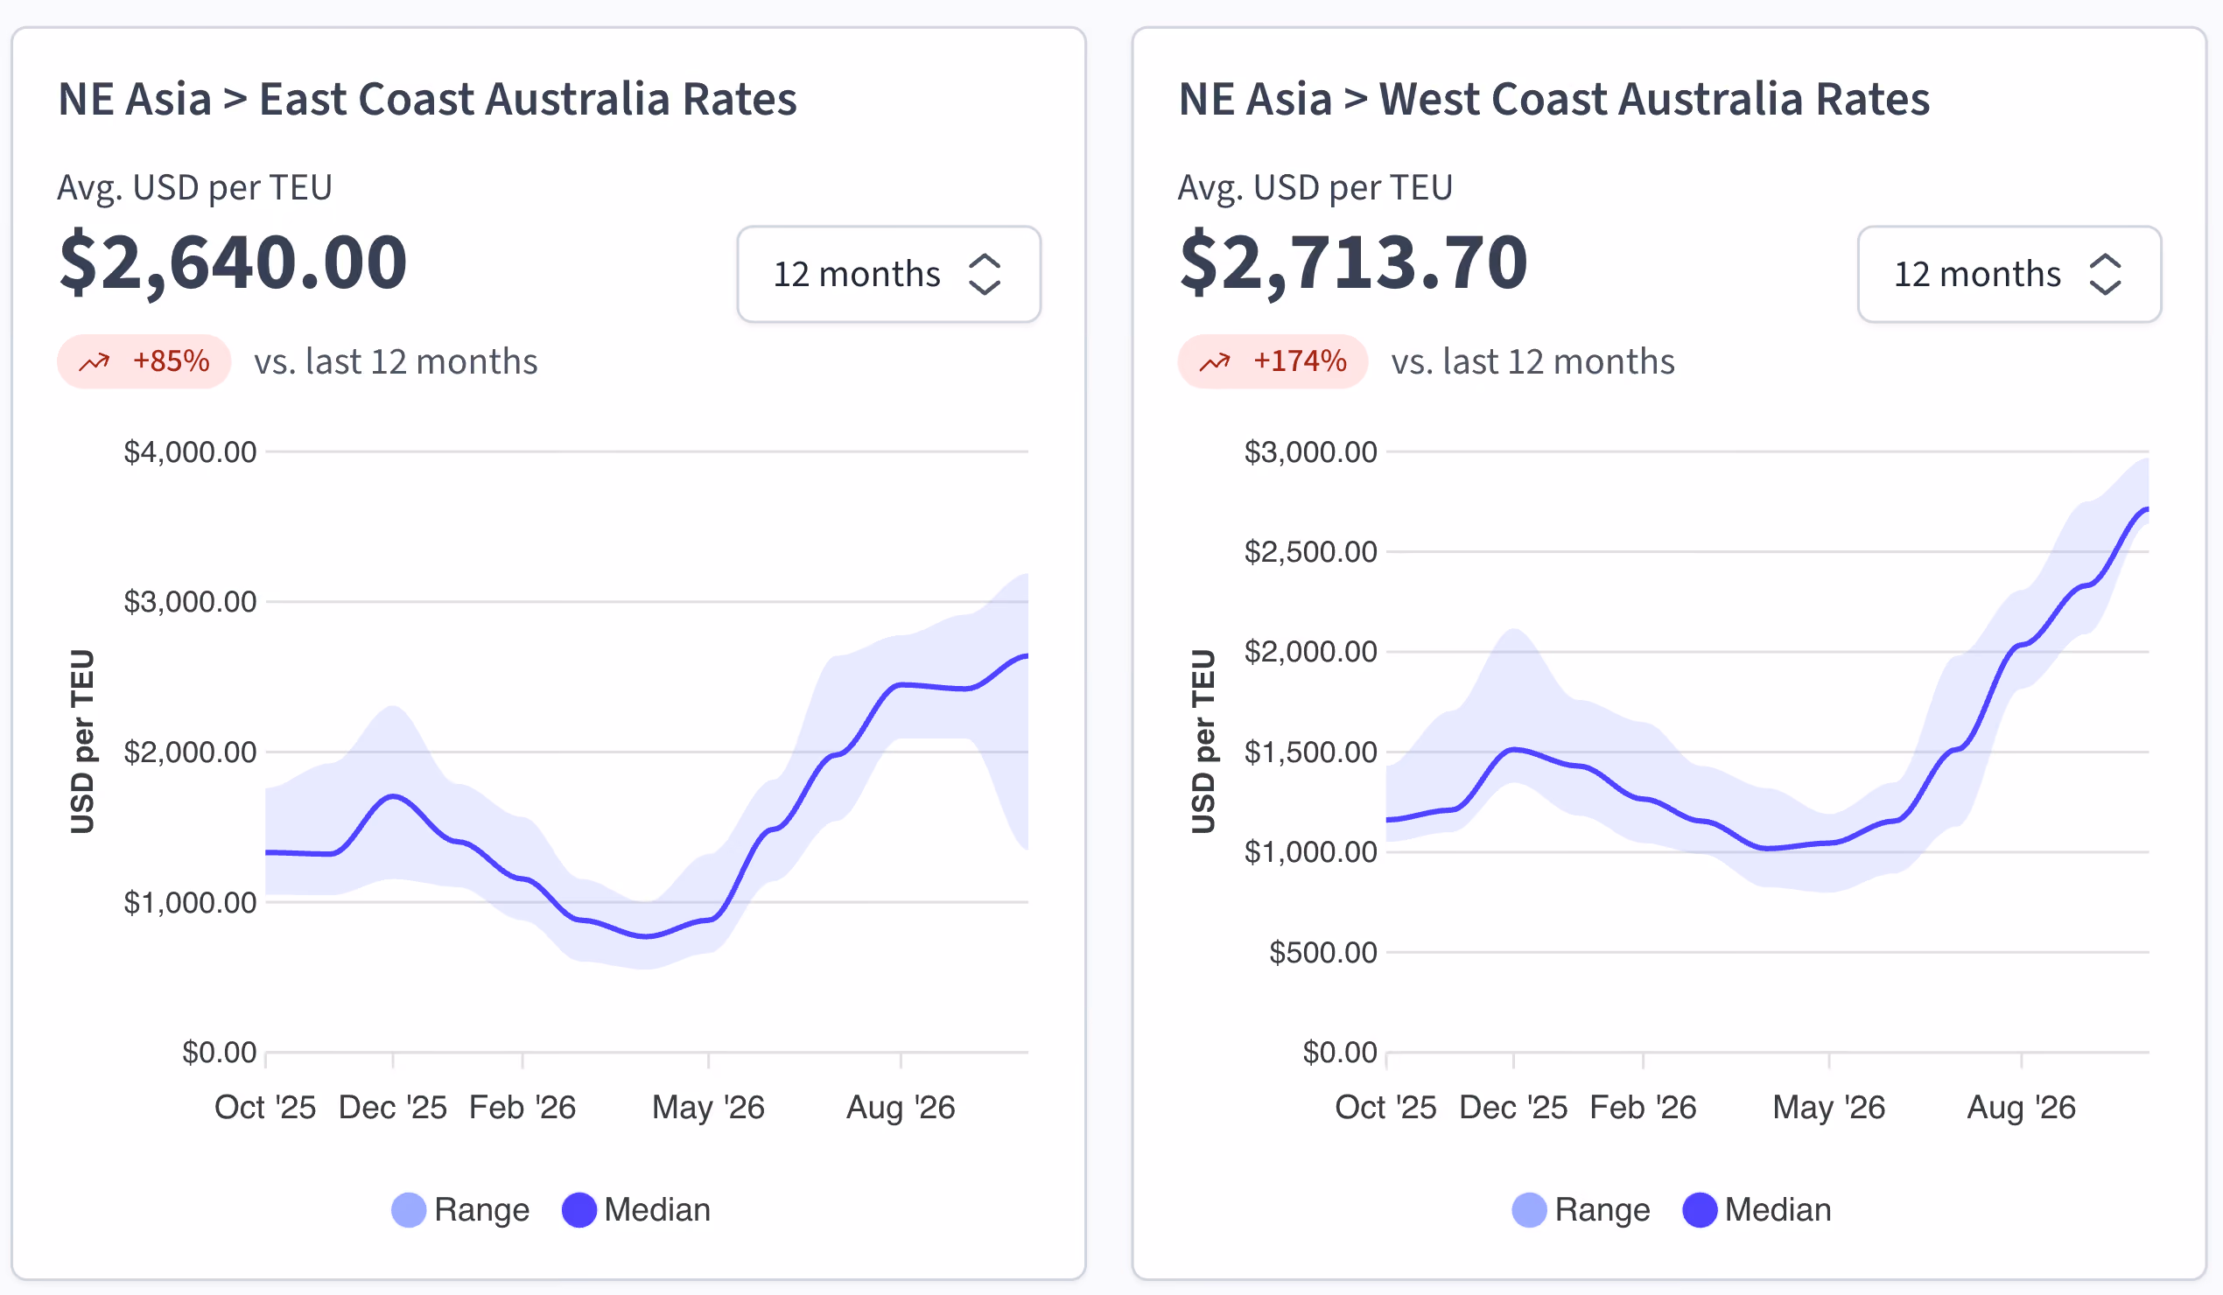Screen dimensions: 2223x1295
Task: Click the +85% trend arrow icon
Action: 95,361
